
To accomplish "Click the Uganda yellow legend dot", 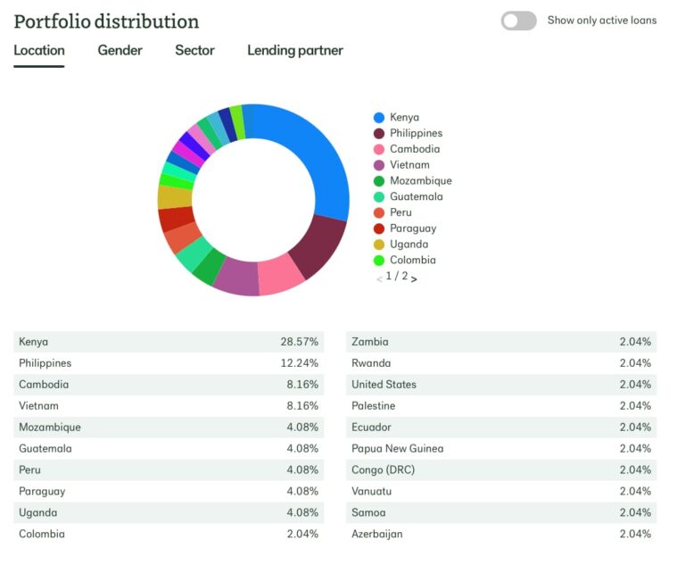I will click(379, 245).
